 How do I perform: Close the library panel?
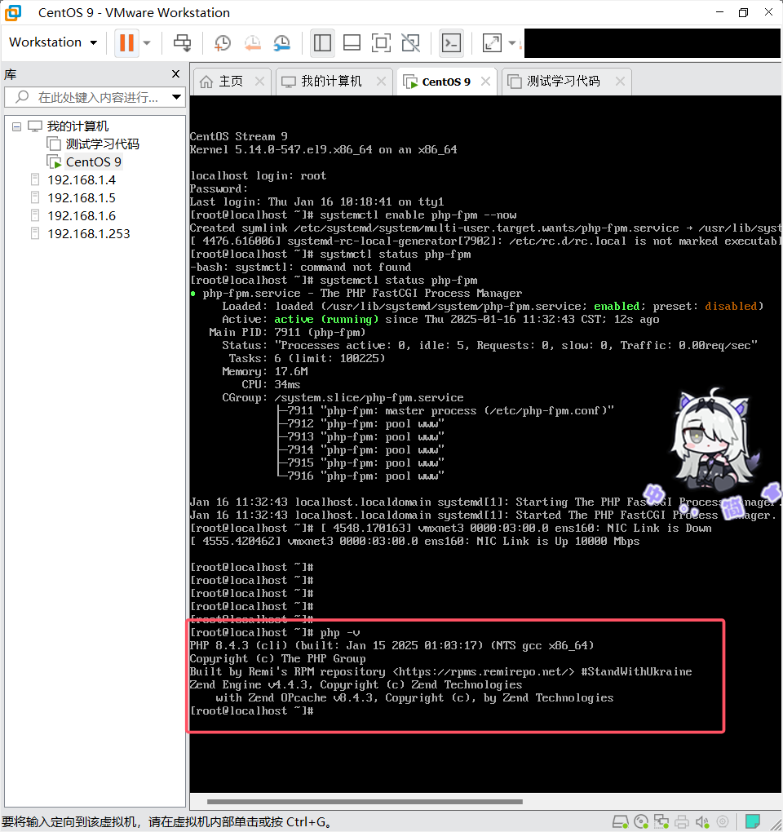(176, 73)
